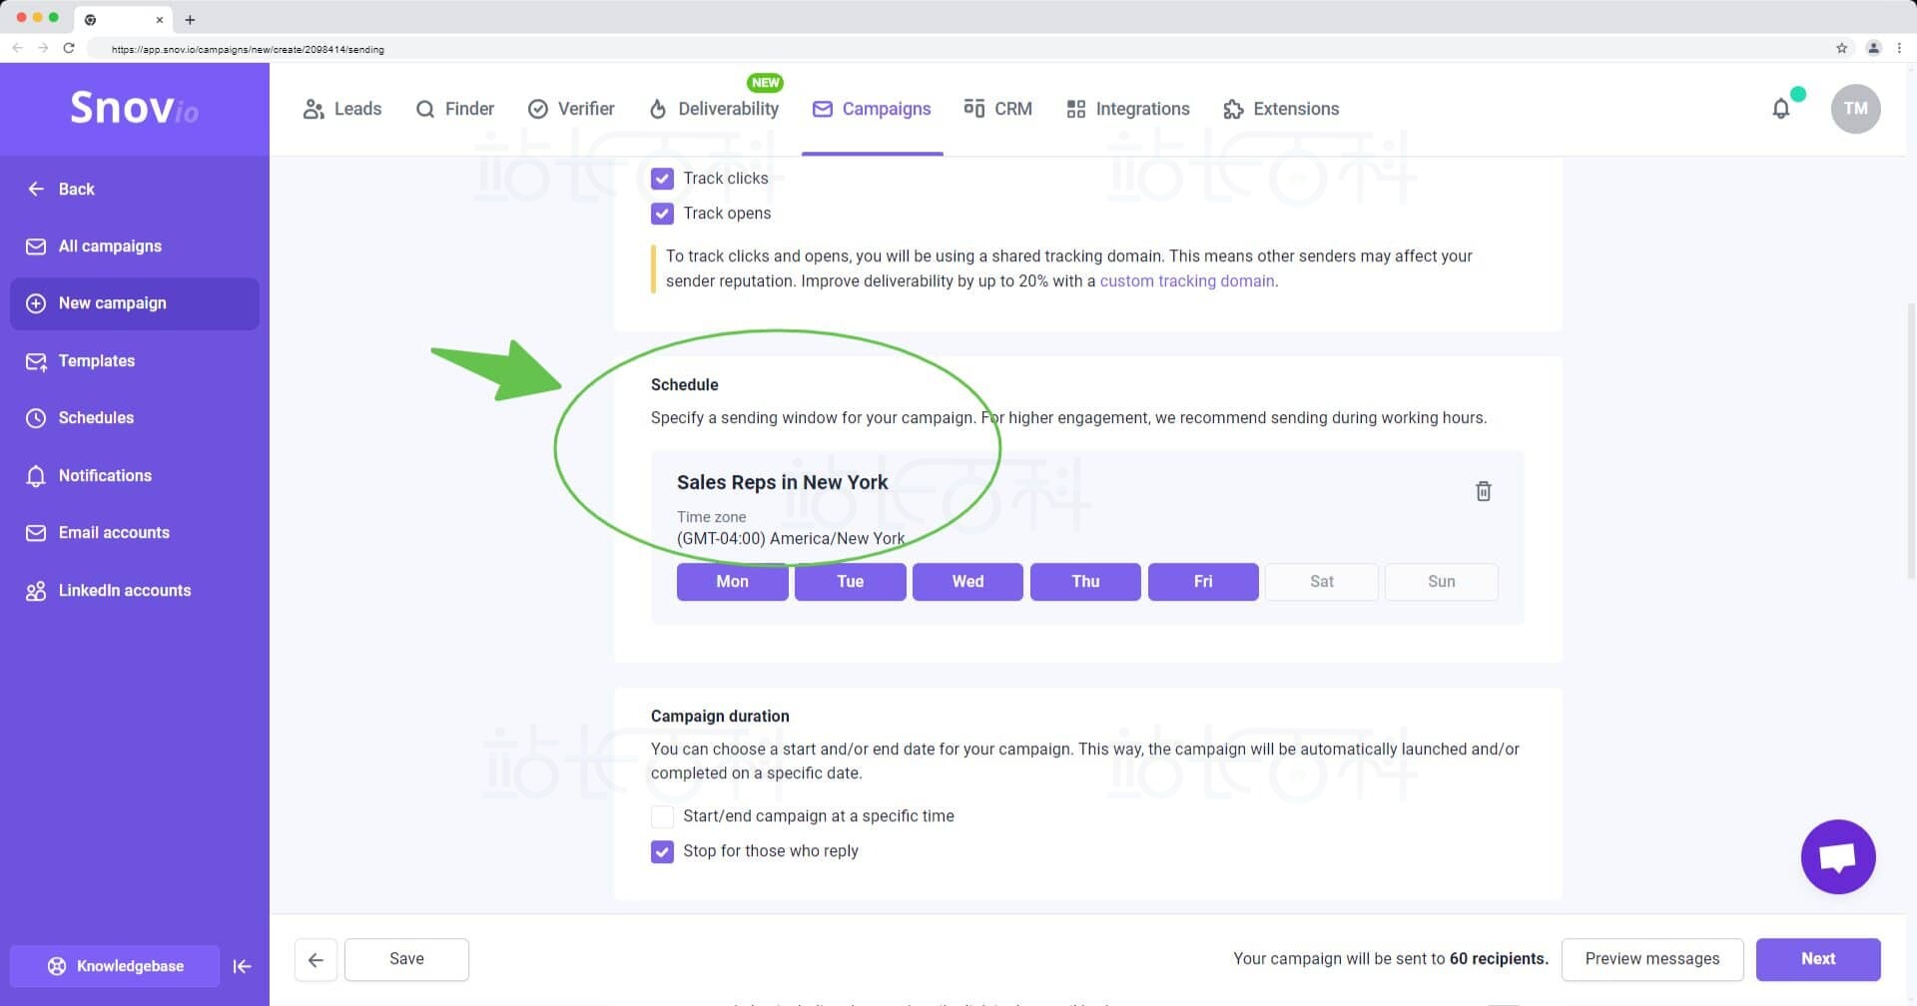Click the 60 recipients text
The image size is (1917, 1006).
tap(1499, 960)
